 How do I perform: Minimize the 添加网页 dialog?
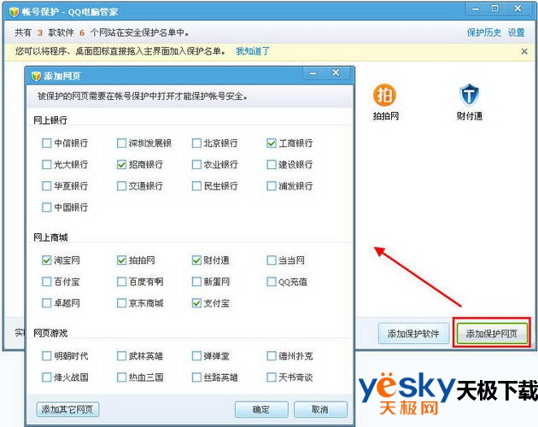pyautogui.click(x=313, y=73)
